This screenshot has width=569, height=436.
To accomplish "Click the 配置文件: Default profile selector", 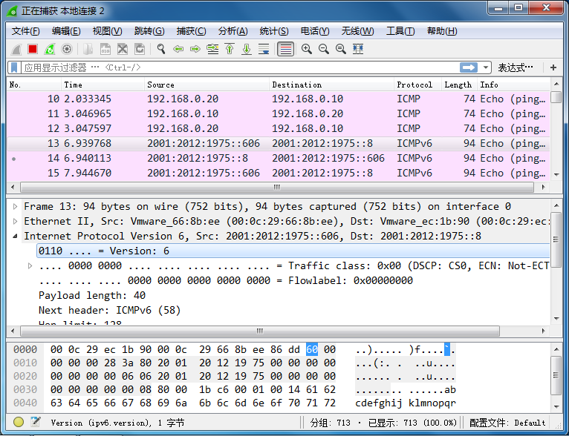I will click(507, 423).
